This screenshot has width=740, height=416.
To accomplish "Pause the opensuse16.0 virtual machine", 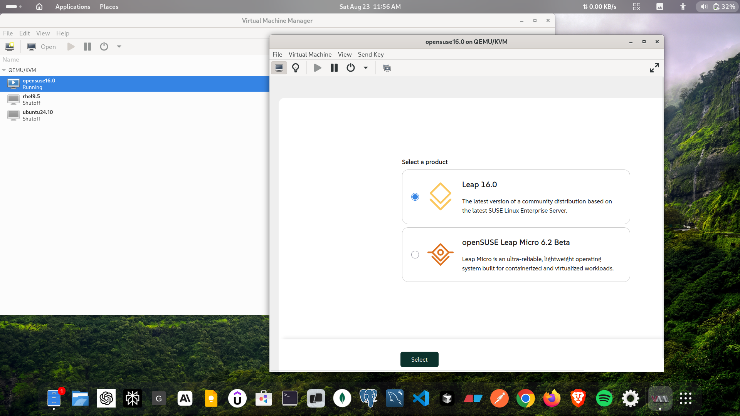I will pyautogui.click(x=334, y=68).
